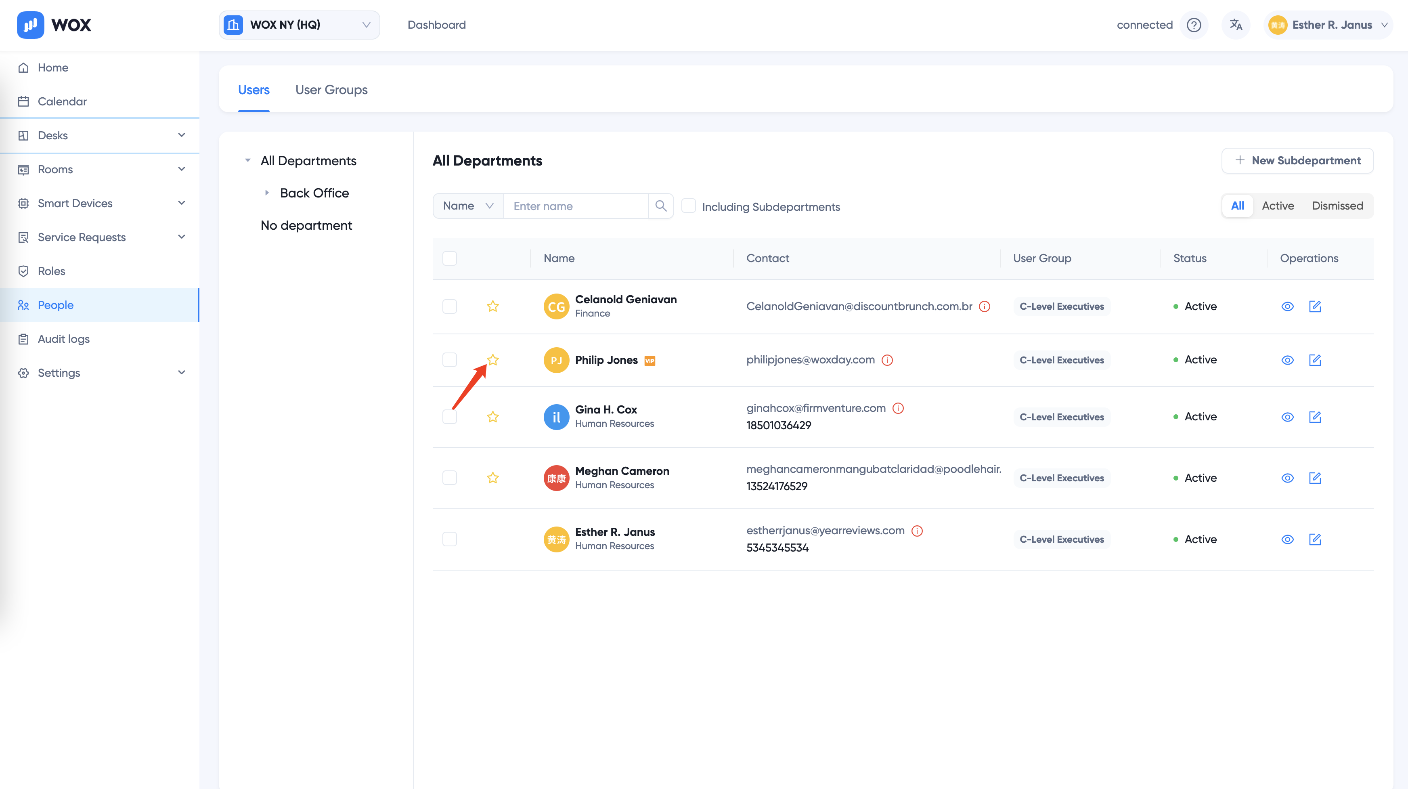This screenshot has height=789, width=1408.
Task: View details eye icon for Philip Jones
Action: 1288,360
